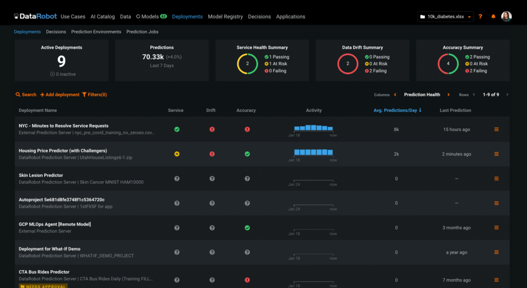This screenshot has width=527, height=288.
Task: Open Model Registry in top navigation
Action: 225,16
